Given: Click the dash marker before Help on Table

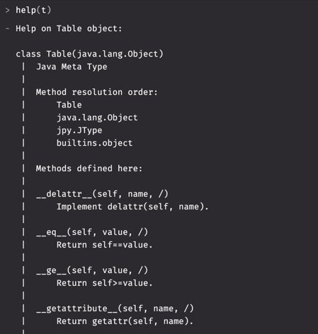Looking at the screenshot, I should coord(8,28).
